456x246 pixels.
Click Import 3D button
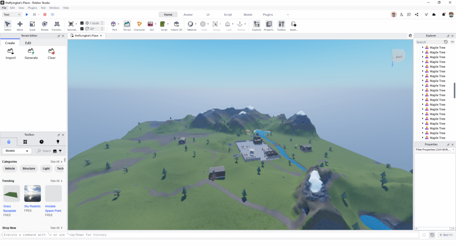coord(176,26)
